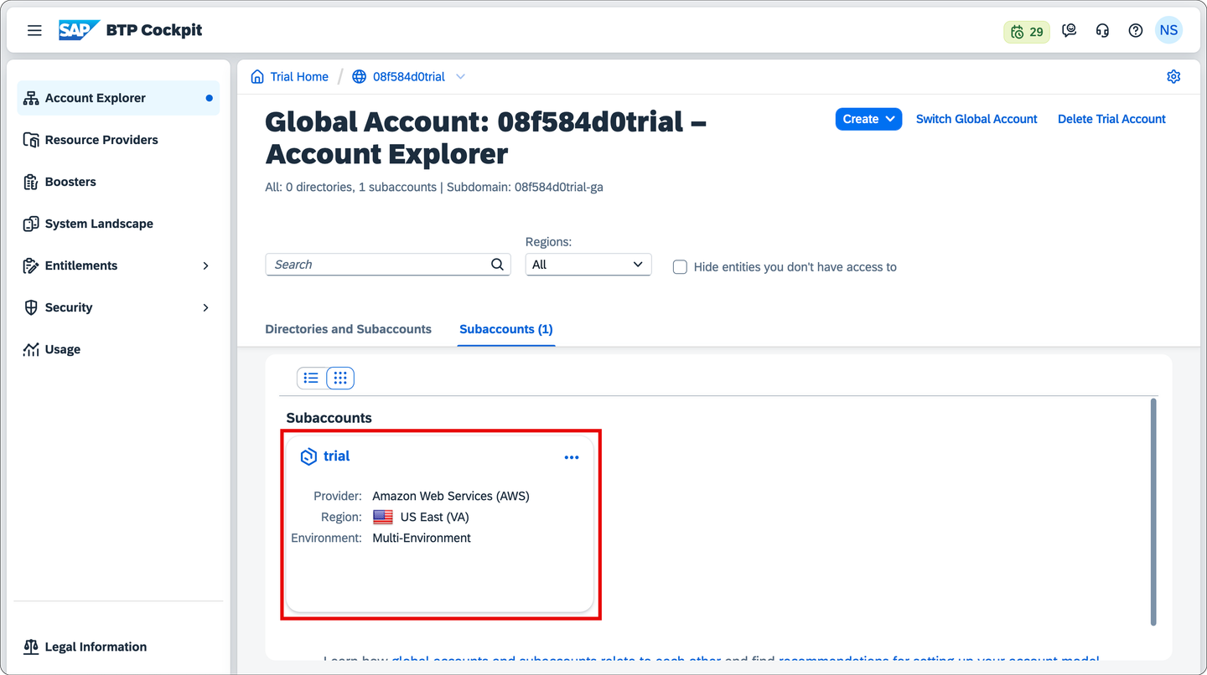This screenshot has width=1207, height=675.
Task: Toggle Hide entities you don't have access to
Action: click(681, 267)
